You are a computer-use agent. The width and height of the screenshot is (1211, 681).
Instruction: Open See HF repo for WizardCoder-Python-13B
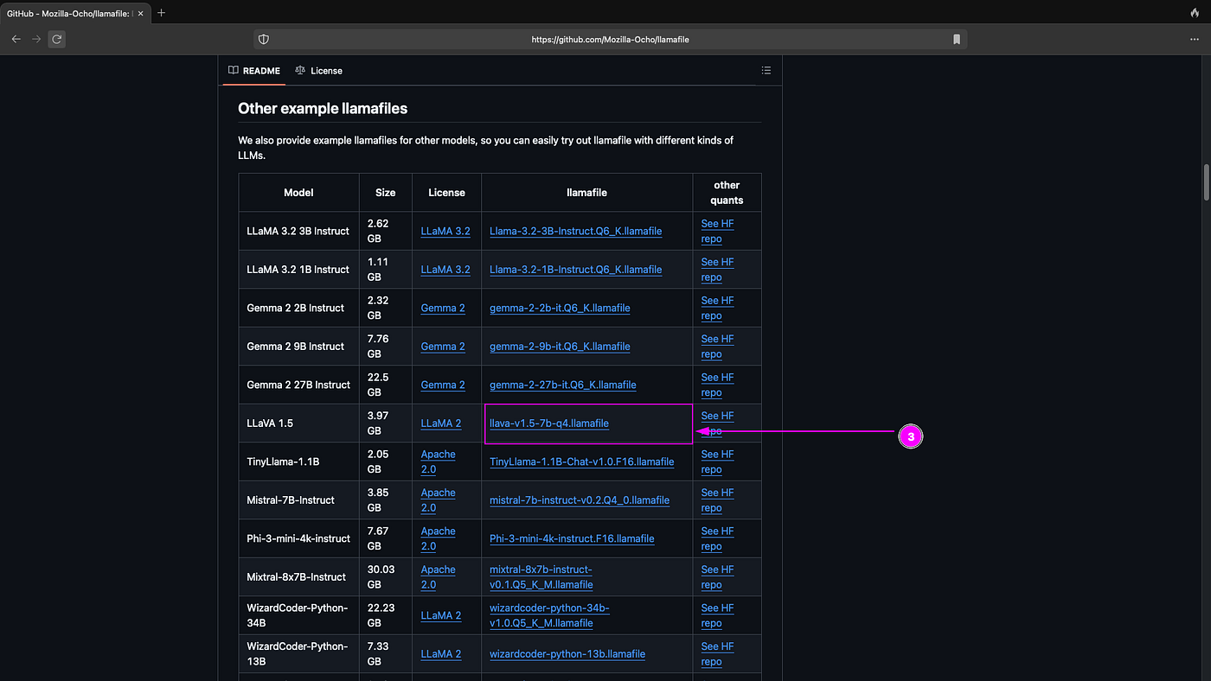point(717,654)
